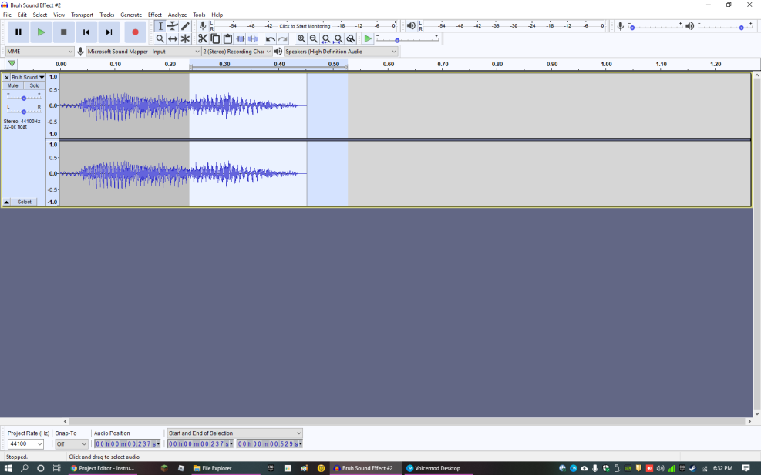Viewport: 761px width, 475px height.
Task: Open the Transport menu
Action: pos(82,15)
